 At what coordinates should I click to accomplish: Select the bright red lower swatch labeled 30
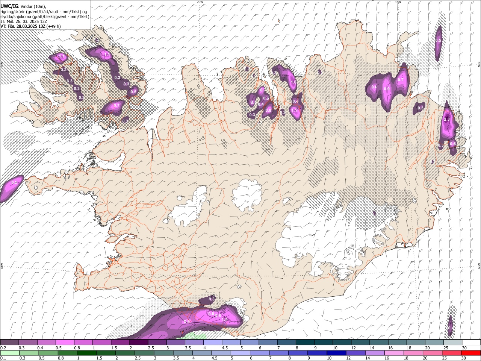click(x=471, y=353)
